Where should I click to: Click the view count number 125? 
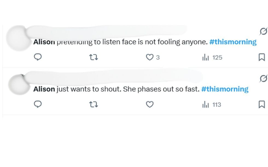pyautogui.click(x=217, y=57)
